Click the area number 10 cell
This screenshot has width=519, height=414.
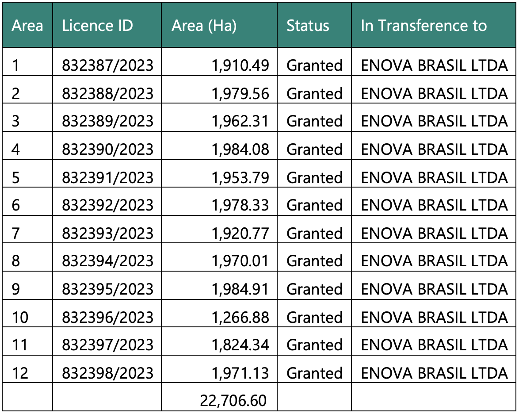20,317
